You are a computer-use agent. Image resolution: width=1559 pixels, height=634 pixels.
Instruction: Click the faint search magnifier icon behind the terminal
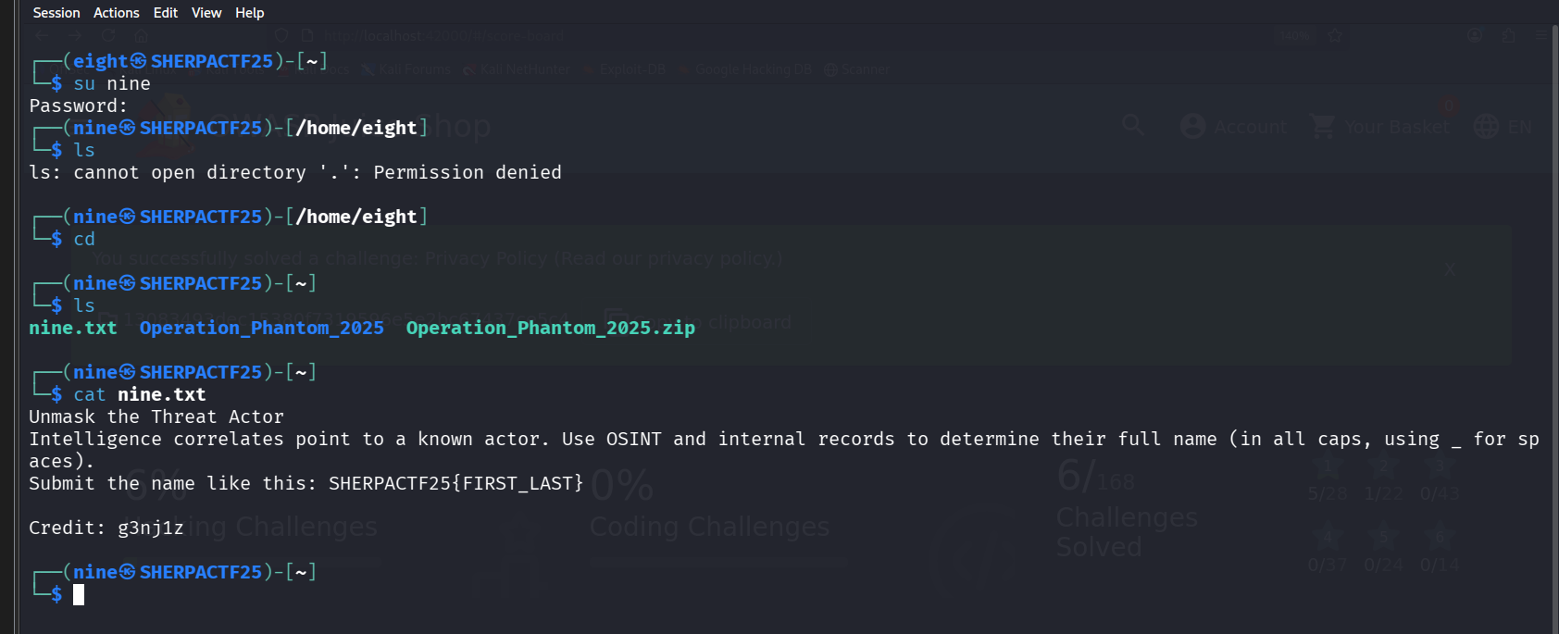tap(1133, 125)
